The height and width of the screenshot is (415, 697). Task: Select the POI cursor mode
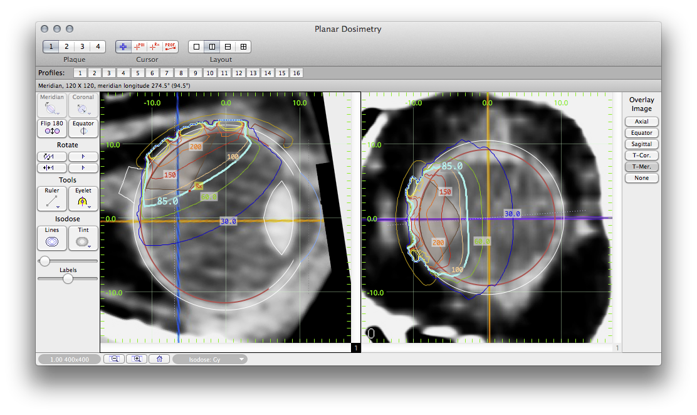139,46
